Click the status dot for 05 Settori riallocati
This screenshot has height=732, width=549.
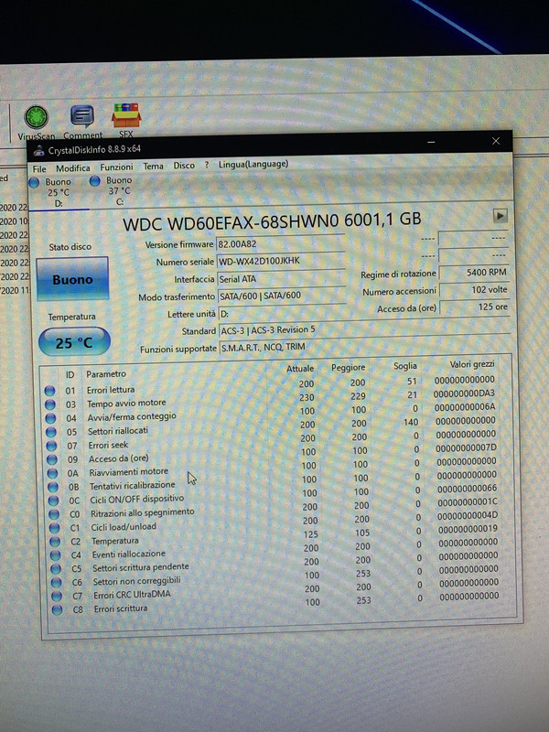pos(51,432)
